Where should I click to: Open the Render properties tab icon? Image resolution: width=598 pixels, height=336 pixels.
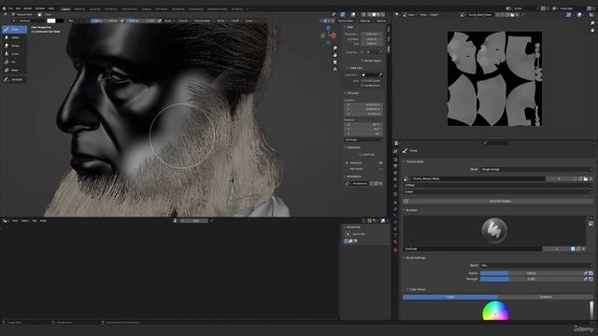[395, 160]
